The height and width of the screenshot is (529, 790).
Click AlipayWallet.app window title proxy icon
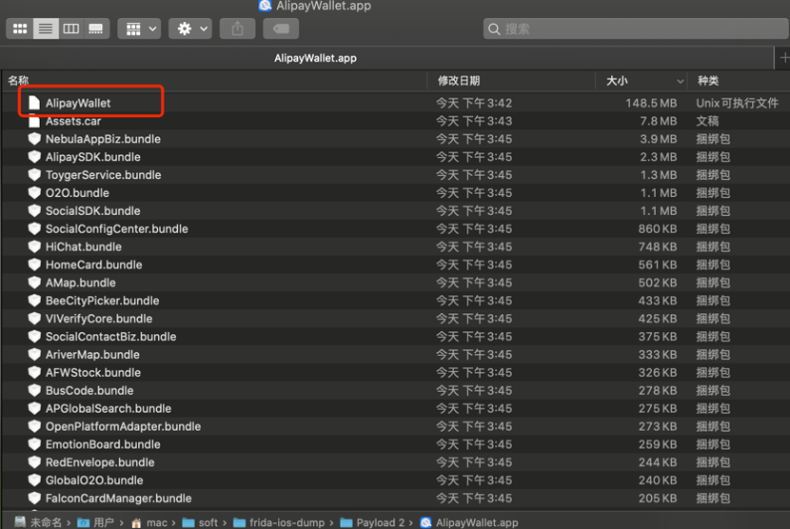(x=265, y=6)
